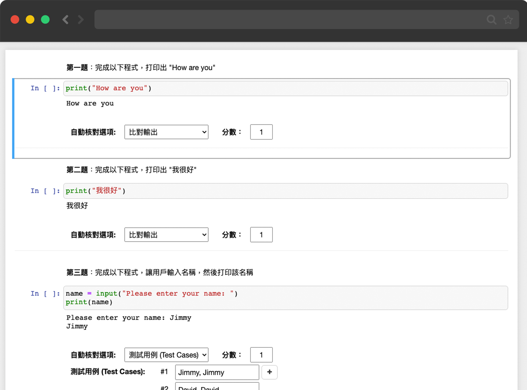Click the search magnifier icon in address bar

[491, 20]
